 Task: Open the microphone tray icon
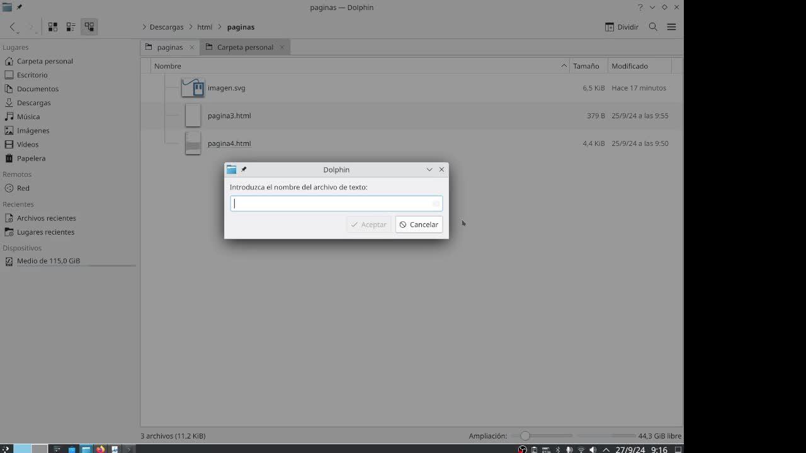pos(569,449)
